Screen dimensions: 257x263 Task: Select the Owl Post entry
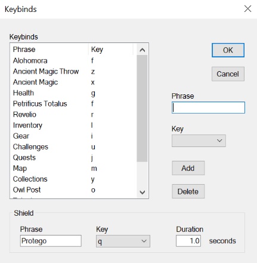pos(73,189)
